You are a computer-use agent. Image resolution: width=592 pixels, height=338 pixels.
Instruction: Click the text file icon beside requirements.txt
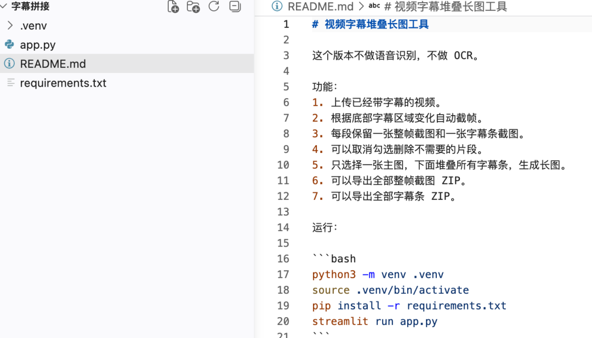[10, 83]
